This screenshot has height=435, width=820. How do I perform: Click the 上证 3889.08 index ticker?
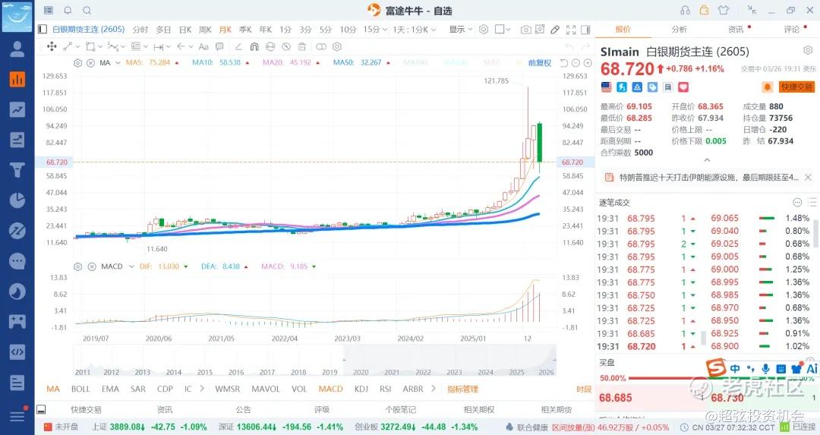tap(149, 427)
